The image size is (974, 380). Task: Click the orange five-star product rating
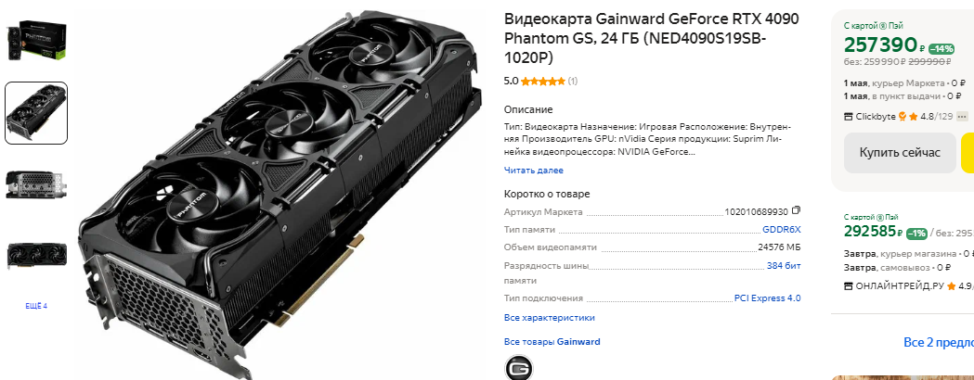pos(543,82)
